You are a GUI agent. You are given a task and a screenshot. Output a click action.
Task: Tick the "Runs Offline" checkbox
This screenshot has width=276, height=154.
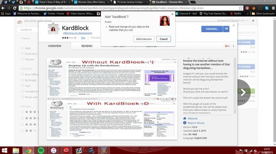pyautogui.click(x=22, y=74)
